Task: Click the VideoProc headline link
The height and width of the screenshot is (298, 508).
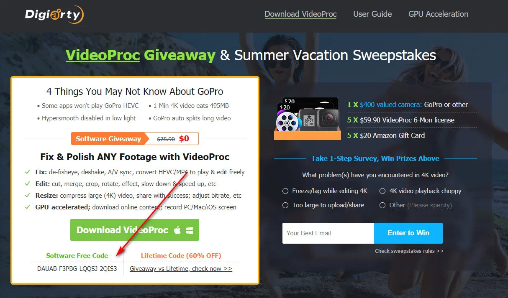Action: click(103, 55)
